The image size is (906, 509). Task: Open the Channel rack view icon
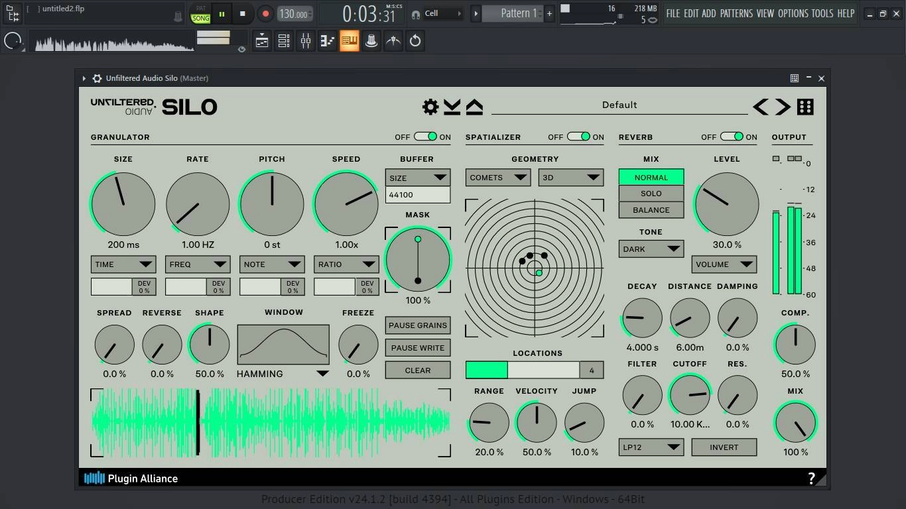(x=284, y=41)
